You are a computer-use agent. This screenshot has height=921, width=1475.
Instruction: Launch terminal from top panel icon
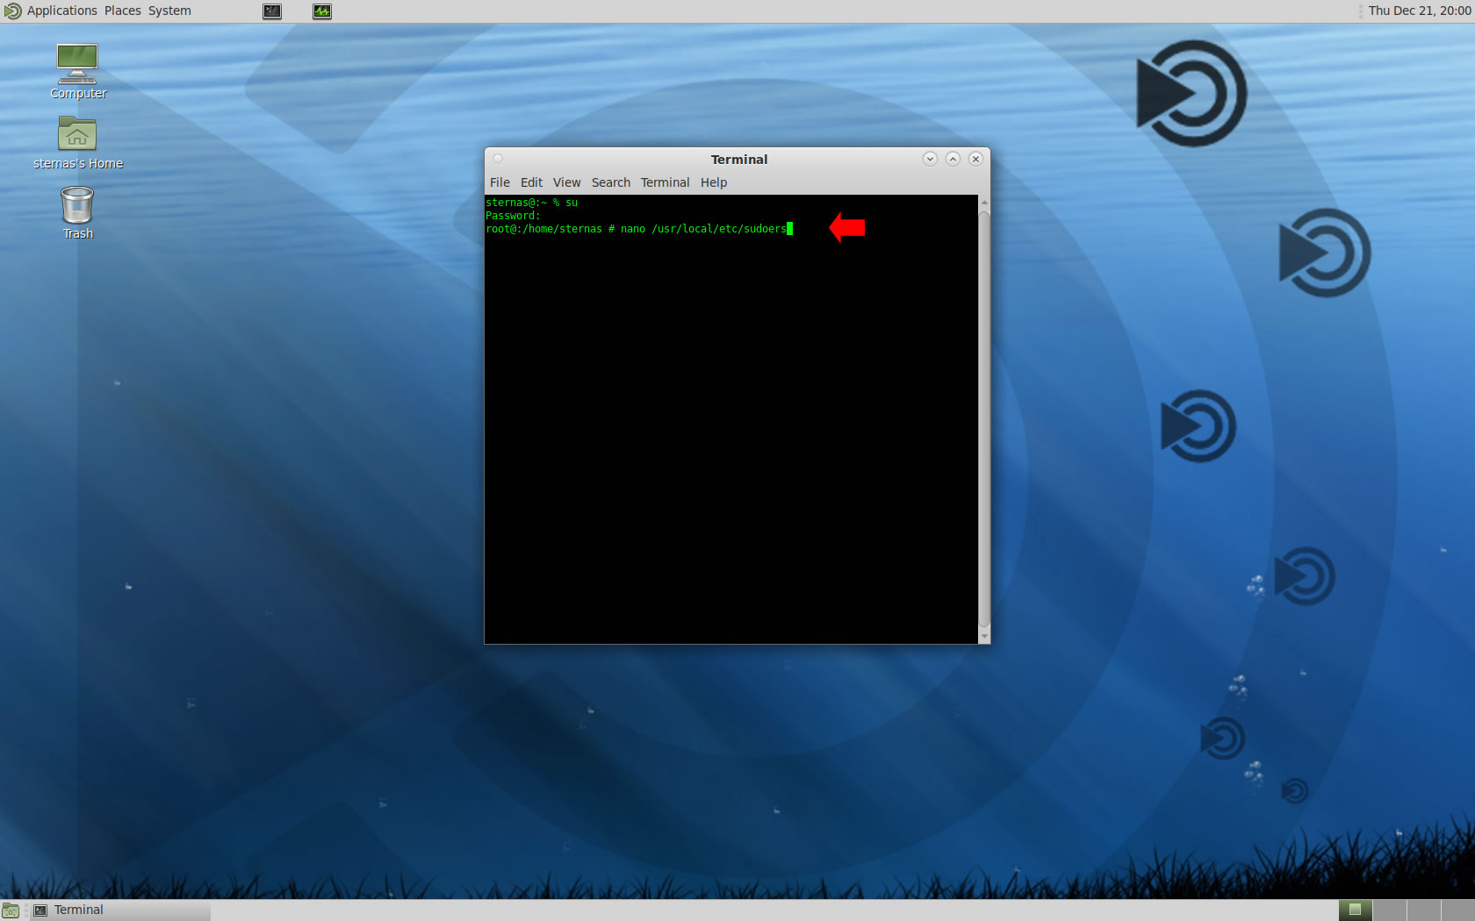272,11
